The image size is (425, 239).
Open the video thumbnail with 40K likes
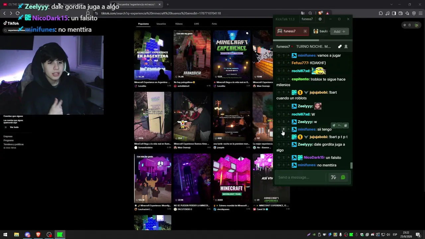pyautogui.click(x=231, y=117)
